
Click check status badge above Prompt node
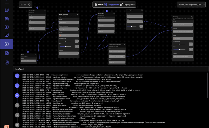[x=28, y=52]
